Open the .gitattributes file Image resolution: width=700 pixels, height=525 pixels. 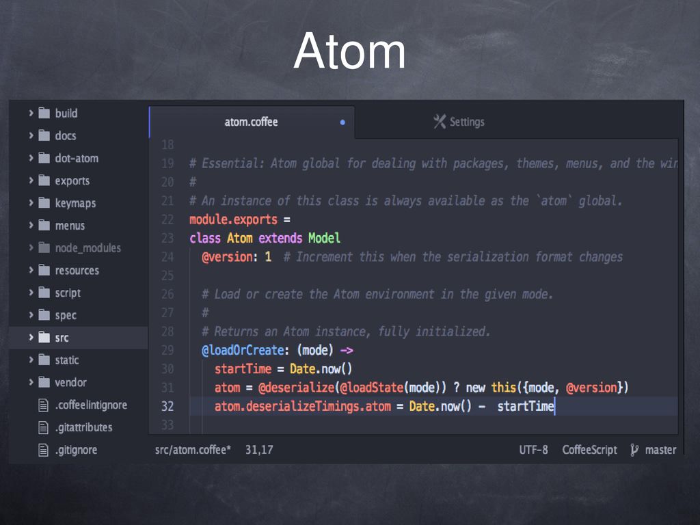pyautogui.click(x=83, y=427)
